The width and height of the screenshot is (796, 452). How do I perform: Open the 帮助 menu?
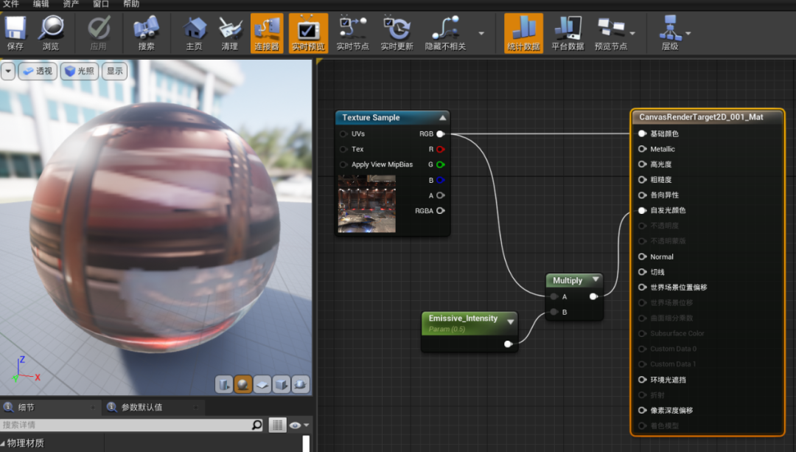[131, 4]
